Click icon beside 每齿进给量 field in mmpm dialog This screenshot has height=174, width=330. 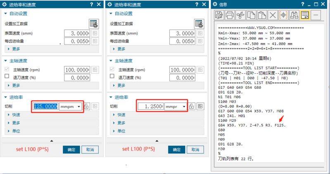pos(95,41)
